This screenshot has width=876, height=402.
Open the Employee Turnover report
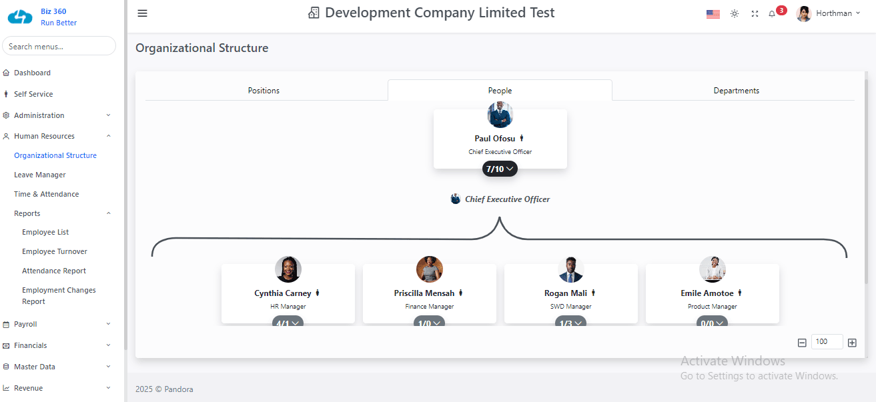click(55, 251)
